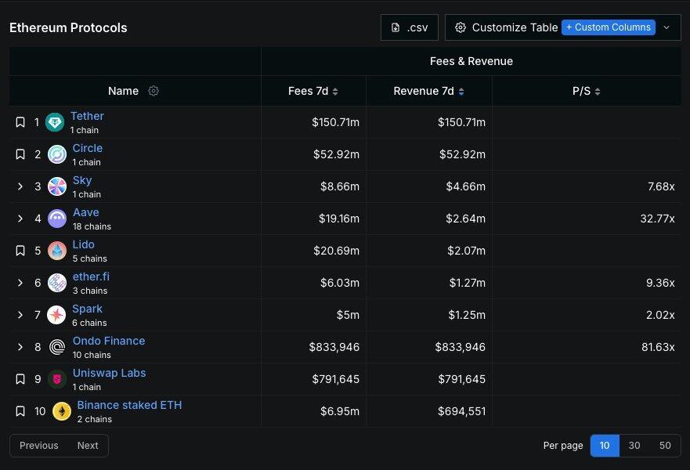Image resolution: width=690 pixels, height=470 pixels.
Task: Open the Spark protocol link
Action: pyautogui.click(x=87, y=309)
